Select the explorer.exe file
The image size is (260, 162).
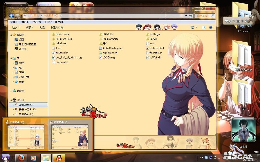click(x=108, y=53)
